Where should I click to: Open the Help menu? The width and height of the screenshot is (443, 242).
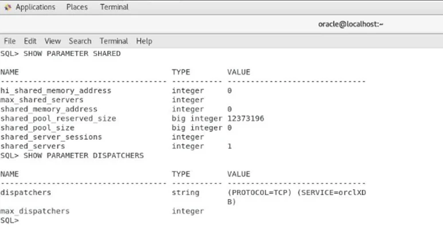coord(144,41)
